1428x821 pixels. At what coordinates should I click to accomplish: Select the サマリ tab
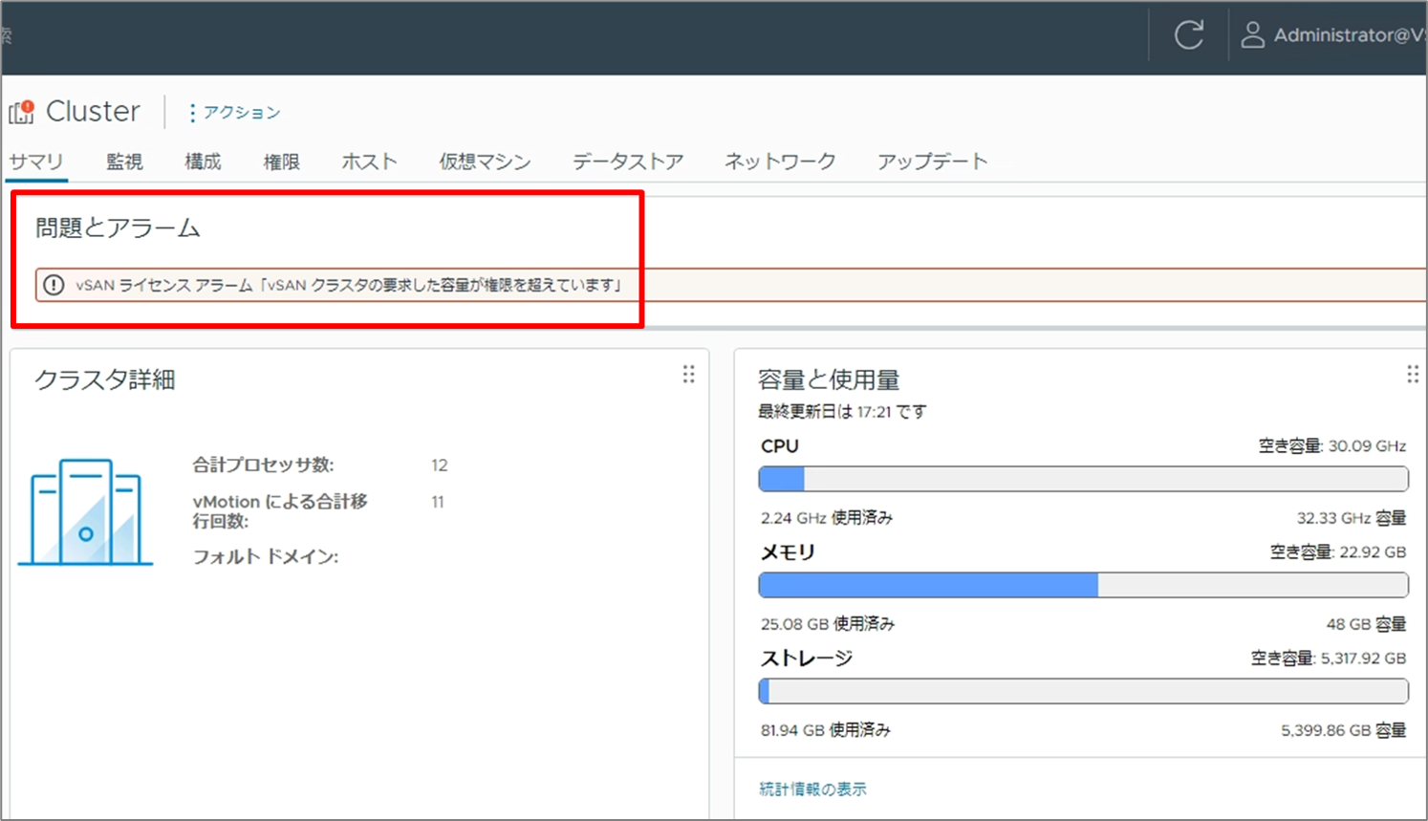point(36,162)
